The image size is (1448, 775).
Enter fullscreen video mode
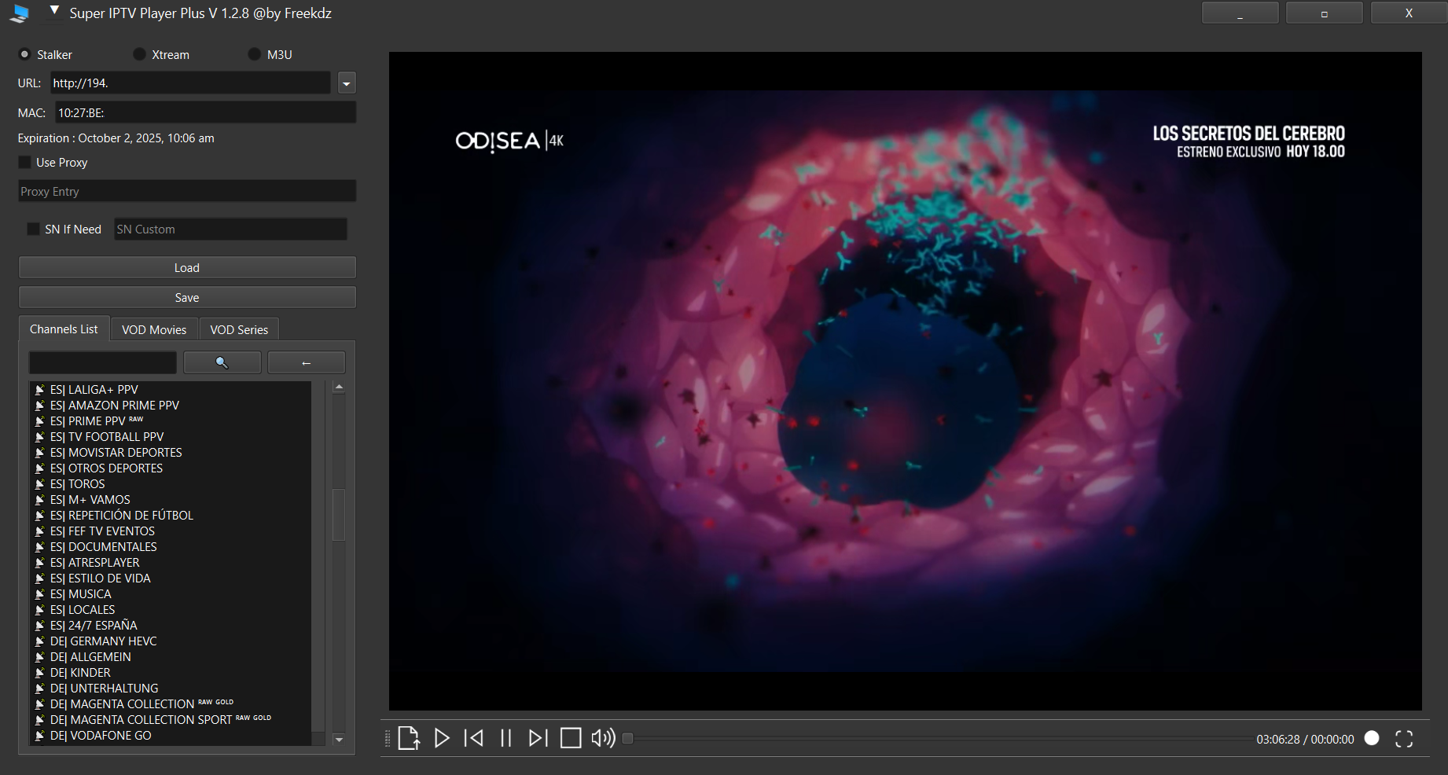pos(1404,739)
